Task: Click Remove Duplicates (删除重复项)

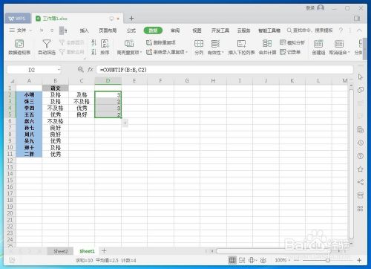Action: click(x=161, y=42)
